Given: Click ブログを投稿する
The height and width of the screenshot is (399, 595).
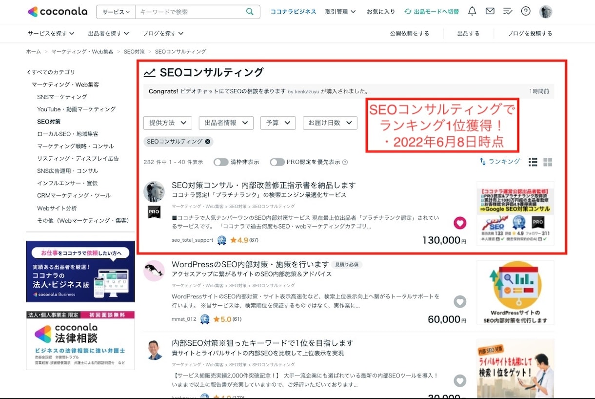Looking at the screenshot, I should [530, 34].
